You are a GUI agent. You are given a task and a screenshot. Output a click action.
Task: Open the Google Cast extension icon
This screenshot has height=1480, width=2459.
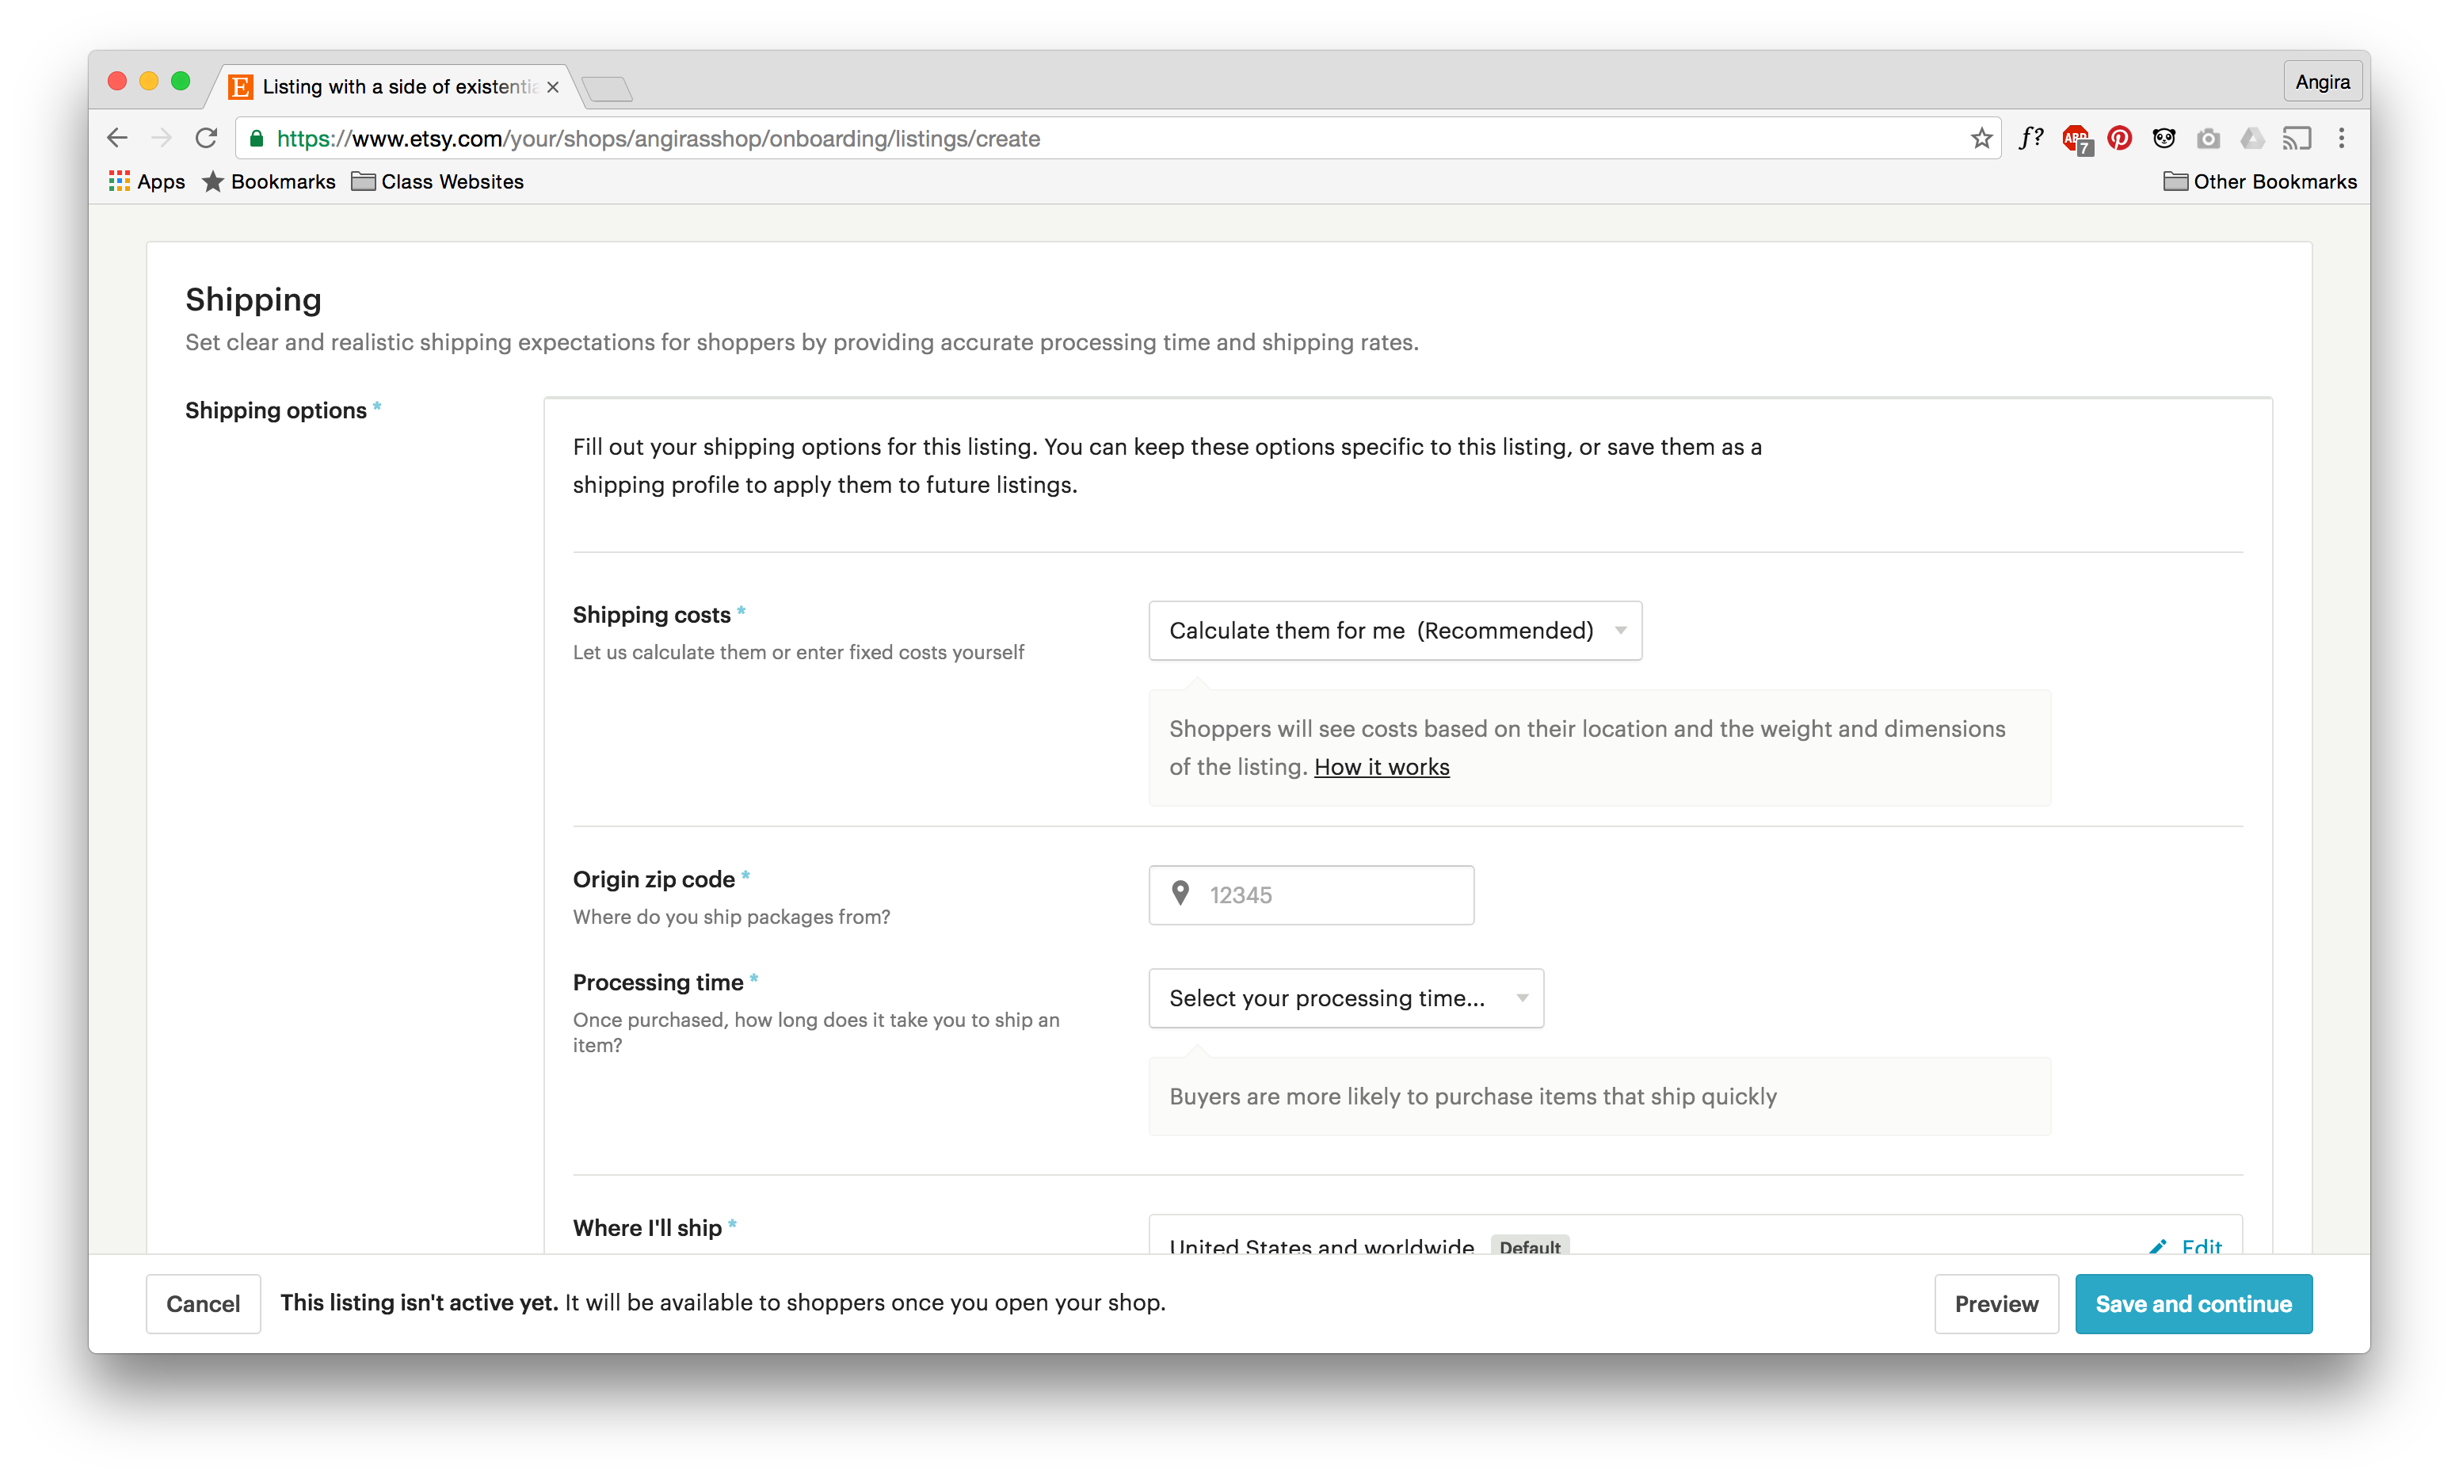(x=2297, y=139)
